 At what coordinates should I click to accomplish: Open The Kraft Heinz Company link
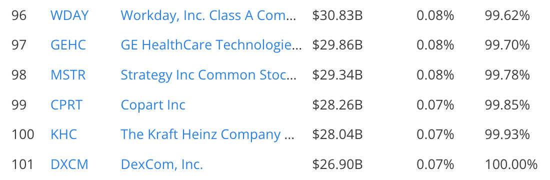pos(207,134)
